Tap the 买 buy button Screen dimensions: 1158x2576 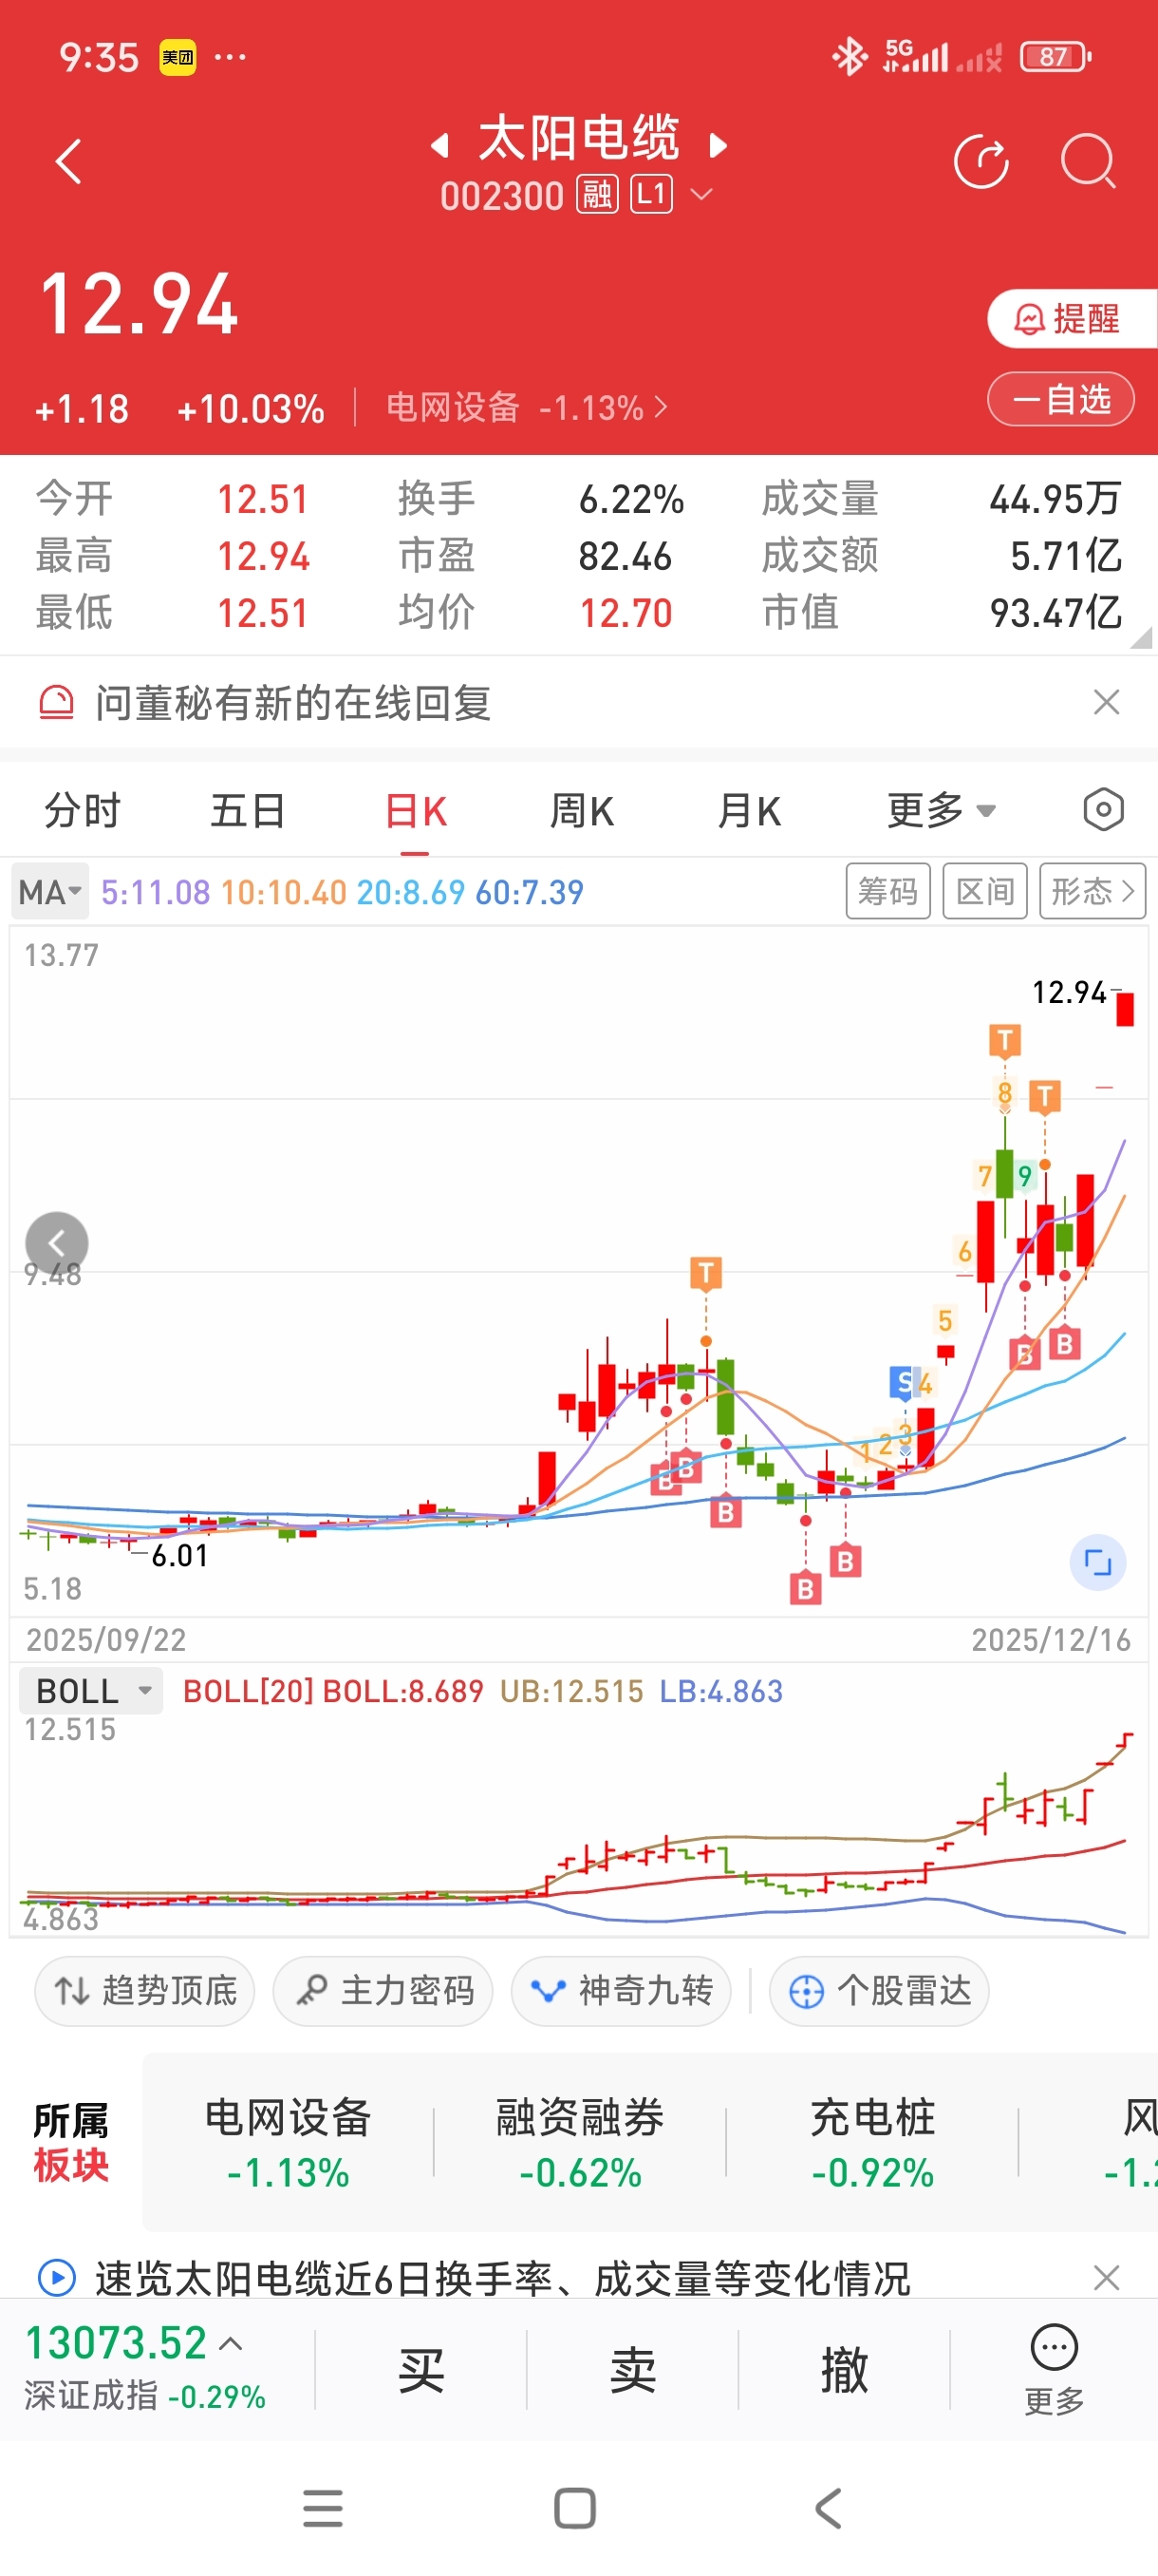(420, 2370)
